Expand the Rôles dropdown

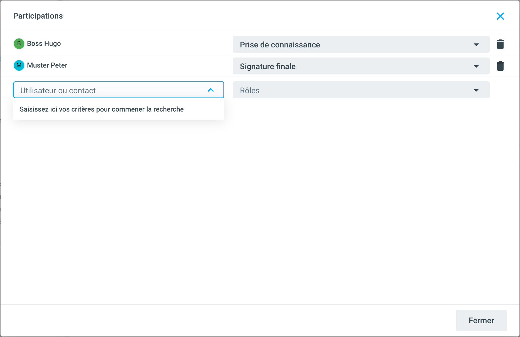click(x=360, y=90)
